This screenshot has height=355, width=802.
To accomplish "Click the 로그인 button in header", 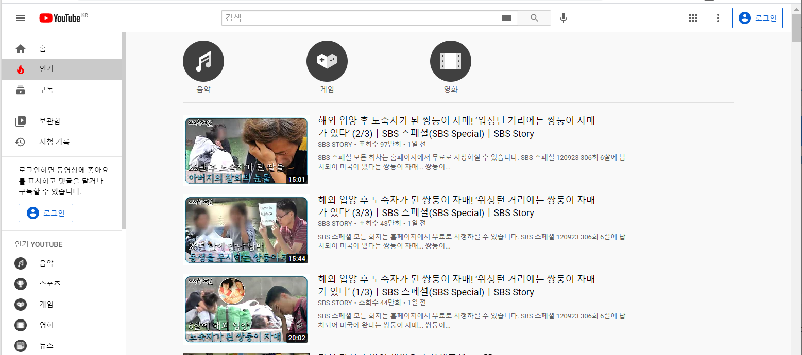I will 758,18.
